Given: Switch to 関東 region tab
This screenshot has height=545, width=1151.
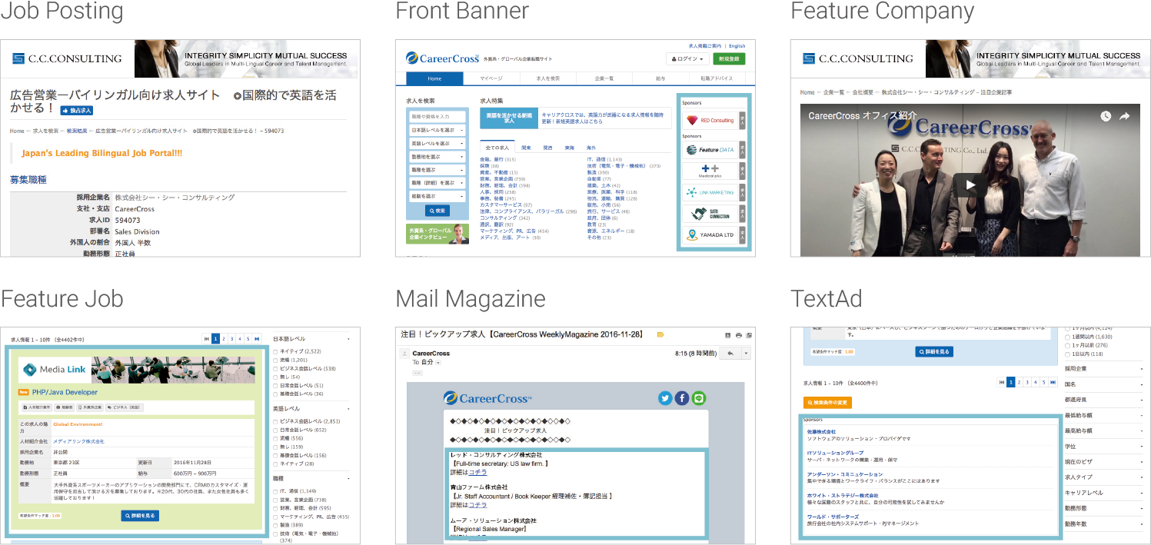Looking at the screenshot, I should (x=526, y=148).
